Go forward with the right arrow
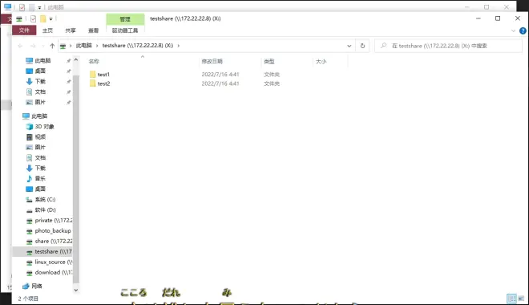This screenshot has height=305, width=529. pos(33,46)
